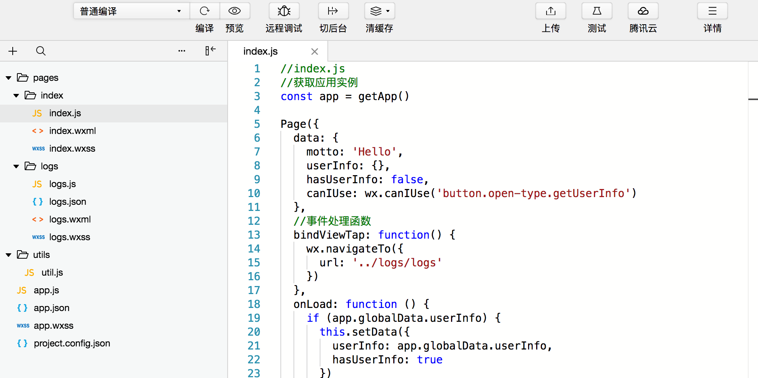Open app.json file
Image resolution: width=758 pixels, height=378 pixels.
point(51,308)
